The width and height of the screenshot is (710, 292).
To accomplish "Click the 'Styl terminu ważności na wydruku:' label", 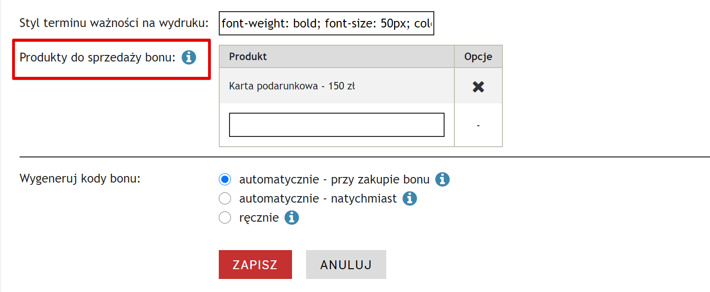I will click(114, 23).
